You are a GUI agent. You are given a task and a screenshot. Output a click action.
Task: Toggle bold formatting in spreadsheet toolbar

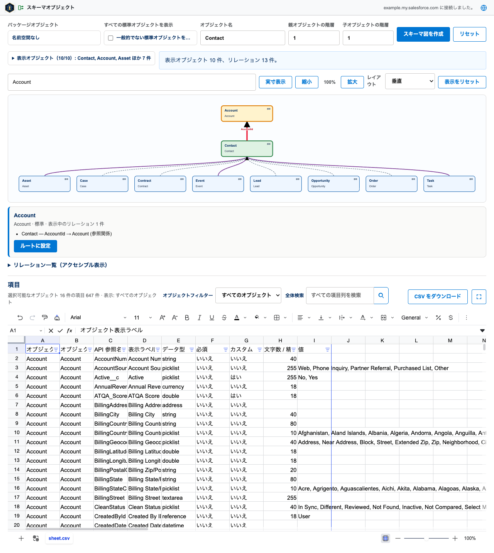coord(187,318)
